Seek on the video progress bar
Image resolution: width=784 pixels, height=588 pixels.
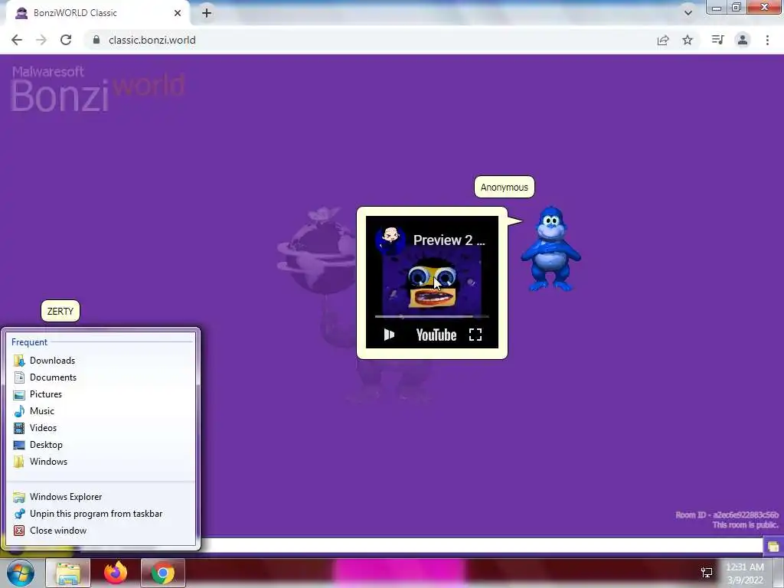[432, 316]
